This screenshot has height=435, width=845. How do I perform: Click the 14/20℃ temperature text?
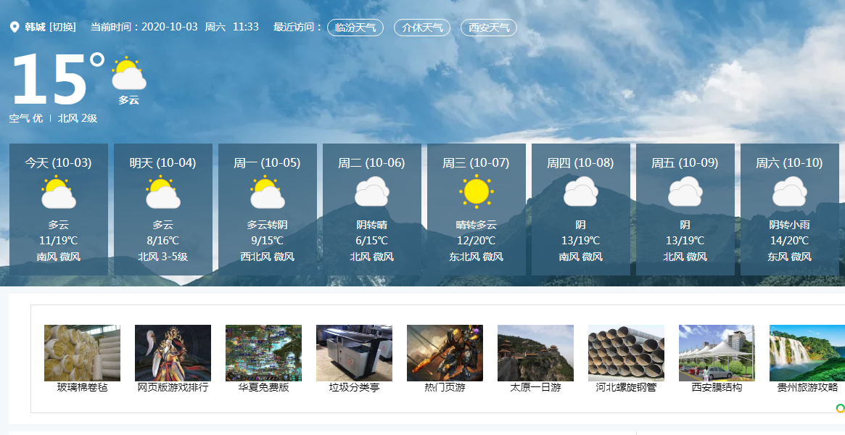(x=789, y=241)
